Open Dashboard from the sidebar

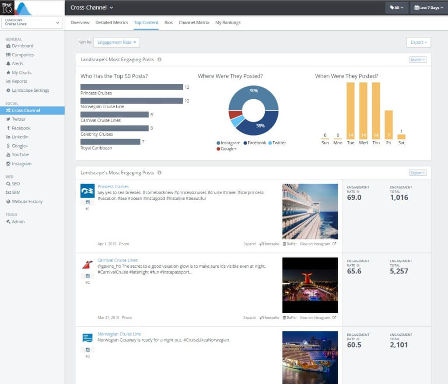pyautogui.click(x=20, y=46)
